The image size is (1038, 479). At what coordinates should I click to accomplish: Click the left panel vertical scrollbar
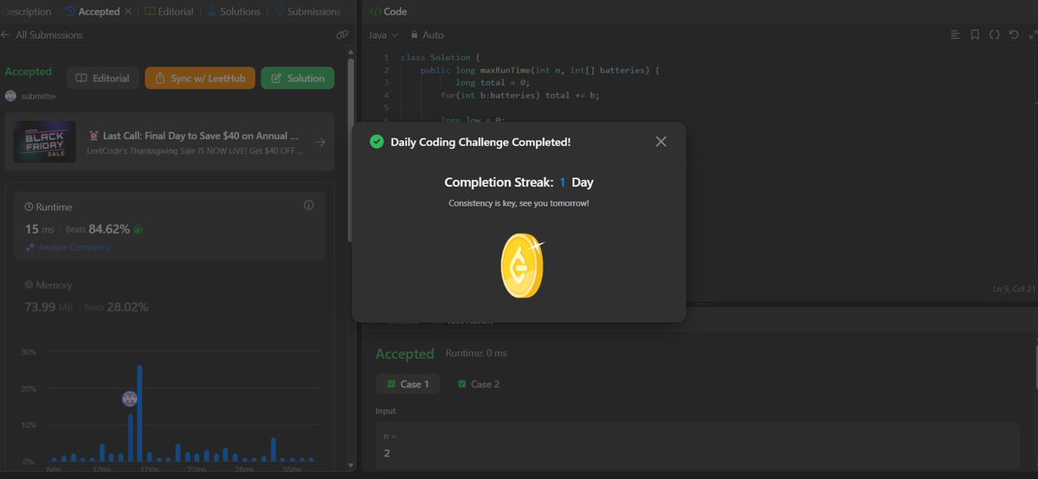coord(351,149)
